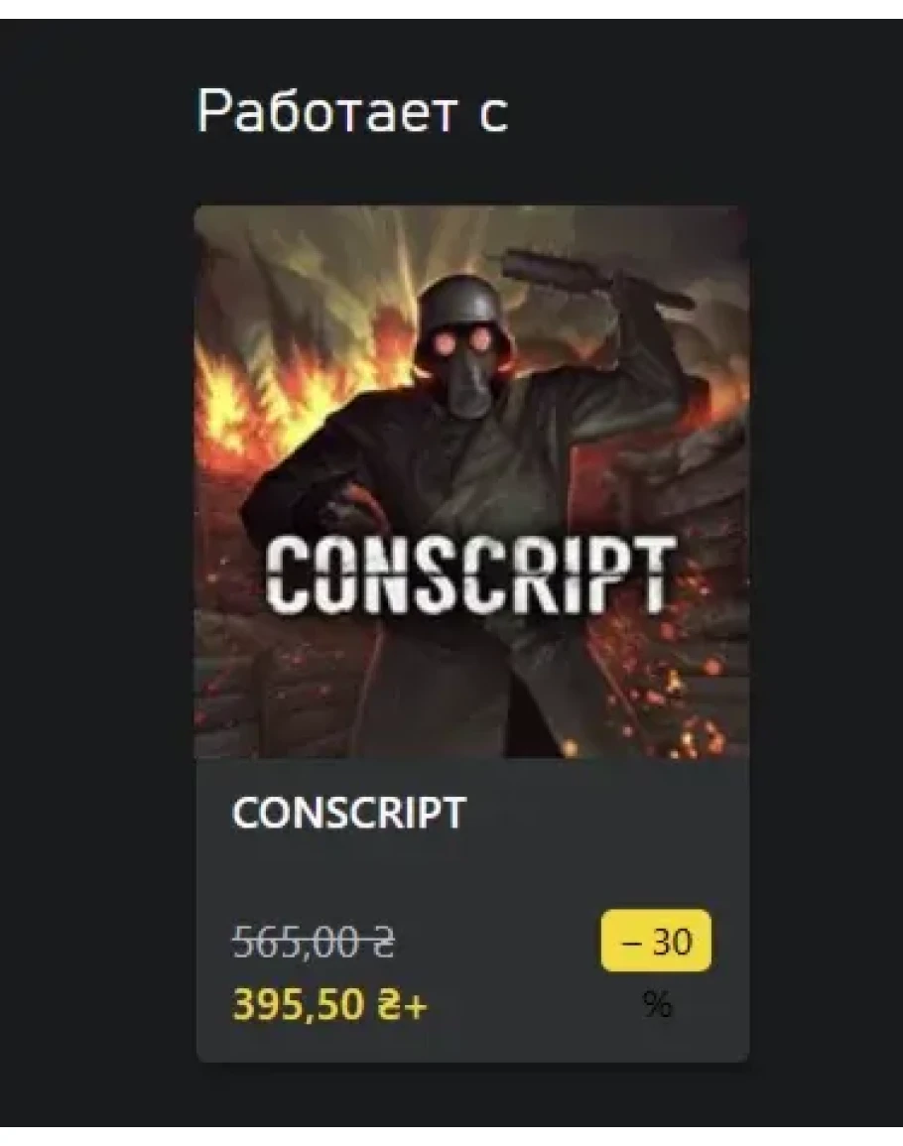Image resolution: width=903 pixels, height=1146 pixels.
Task: Click the CONSCRIPT logo on the cover art
Action: coord(469,575)
